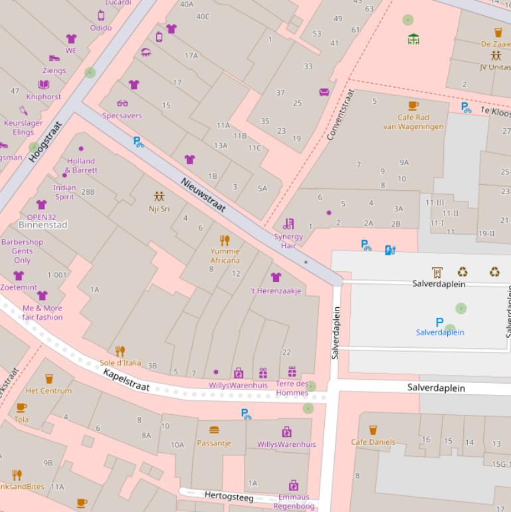511x512 pixels.
Task: Select the Synergy Hair salon icon
Action: pyautogui.click(x=288, y=223)
